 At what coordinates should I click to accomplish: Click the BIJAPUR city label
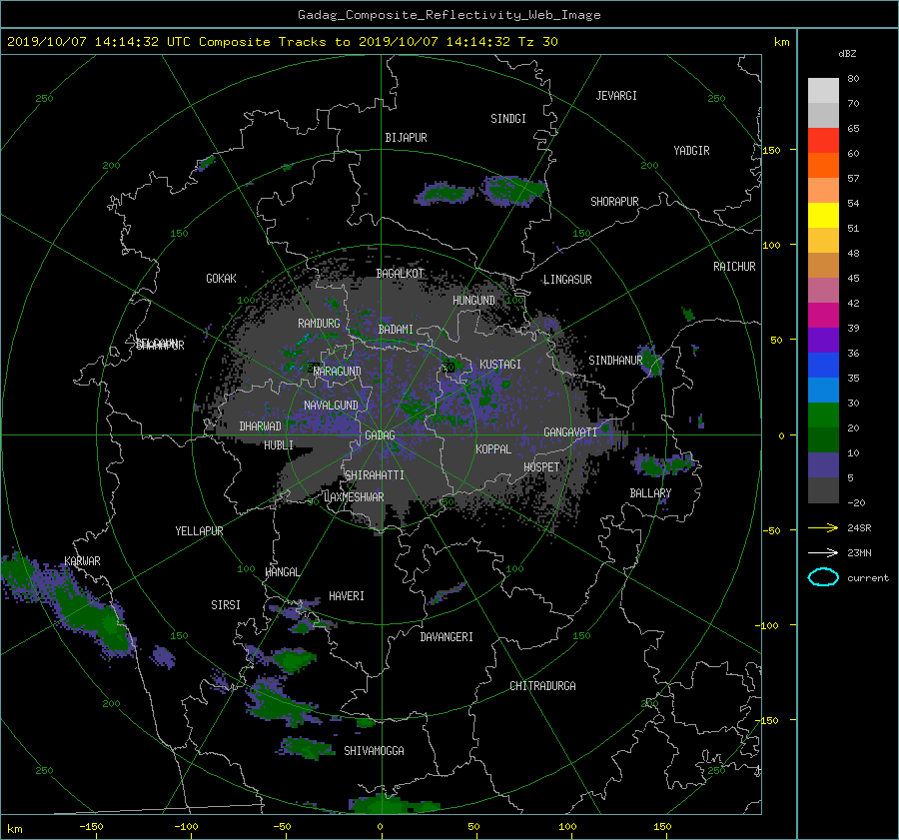coord(406,138)
